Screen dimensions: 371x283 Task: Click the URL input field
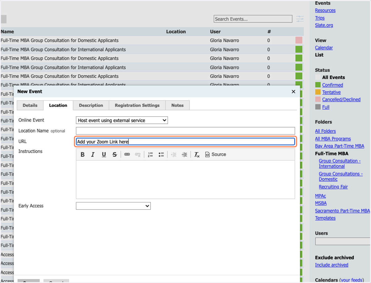(x=185, y=142)
